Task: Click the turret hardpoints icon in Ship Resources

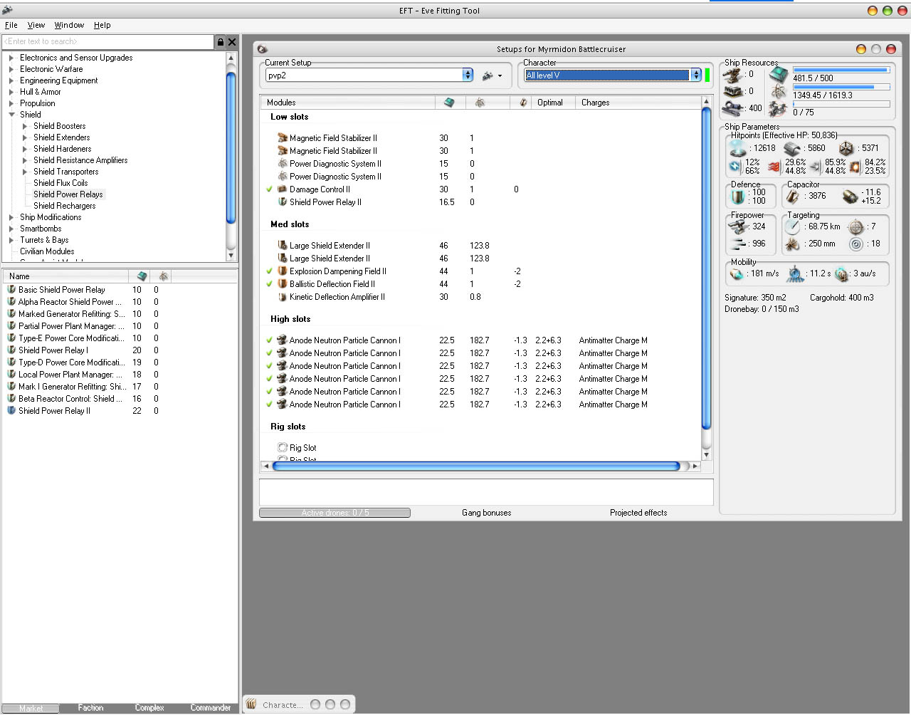Action: [x=732, y=74]
